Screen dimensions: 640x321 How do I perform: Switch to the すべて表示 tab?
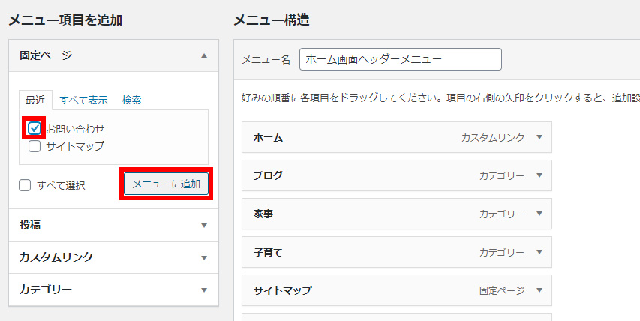click(x=83, y=100)
